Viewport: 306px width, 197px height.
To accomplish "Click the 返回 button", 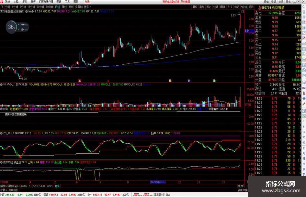I will pyautogui.click(x=251, y=7).
